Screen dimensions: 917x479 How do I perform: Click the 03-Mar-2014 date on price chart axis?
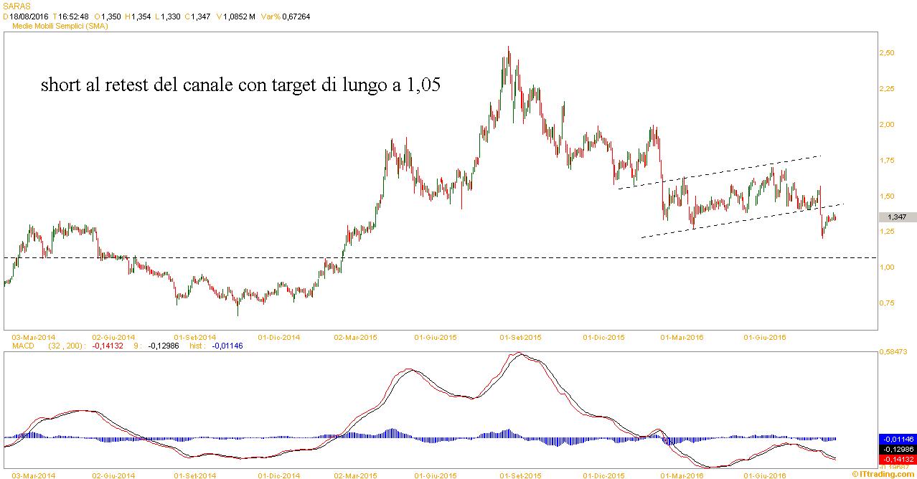pyautogui.click(x=34, y=336)
